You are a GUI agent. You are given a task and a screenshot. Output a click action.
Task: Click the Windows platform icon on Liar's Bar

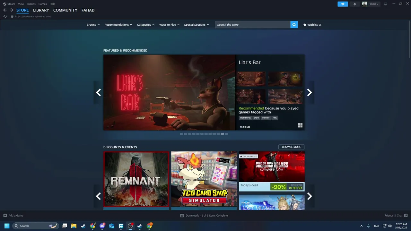tap(300, 125)
